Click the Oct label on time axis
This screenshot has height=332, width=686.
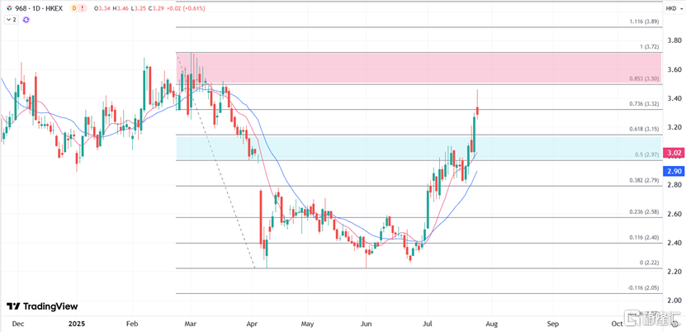[x=617, y=324]
